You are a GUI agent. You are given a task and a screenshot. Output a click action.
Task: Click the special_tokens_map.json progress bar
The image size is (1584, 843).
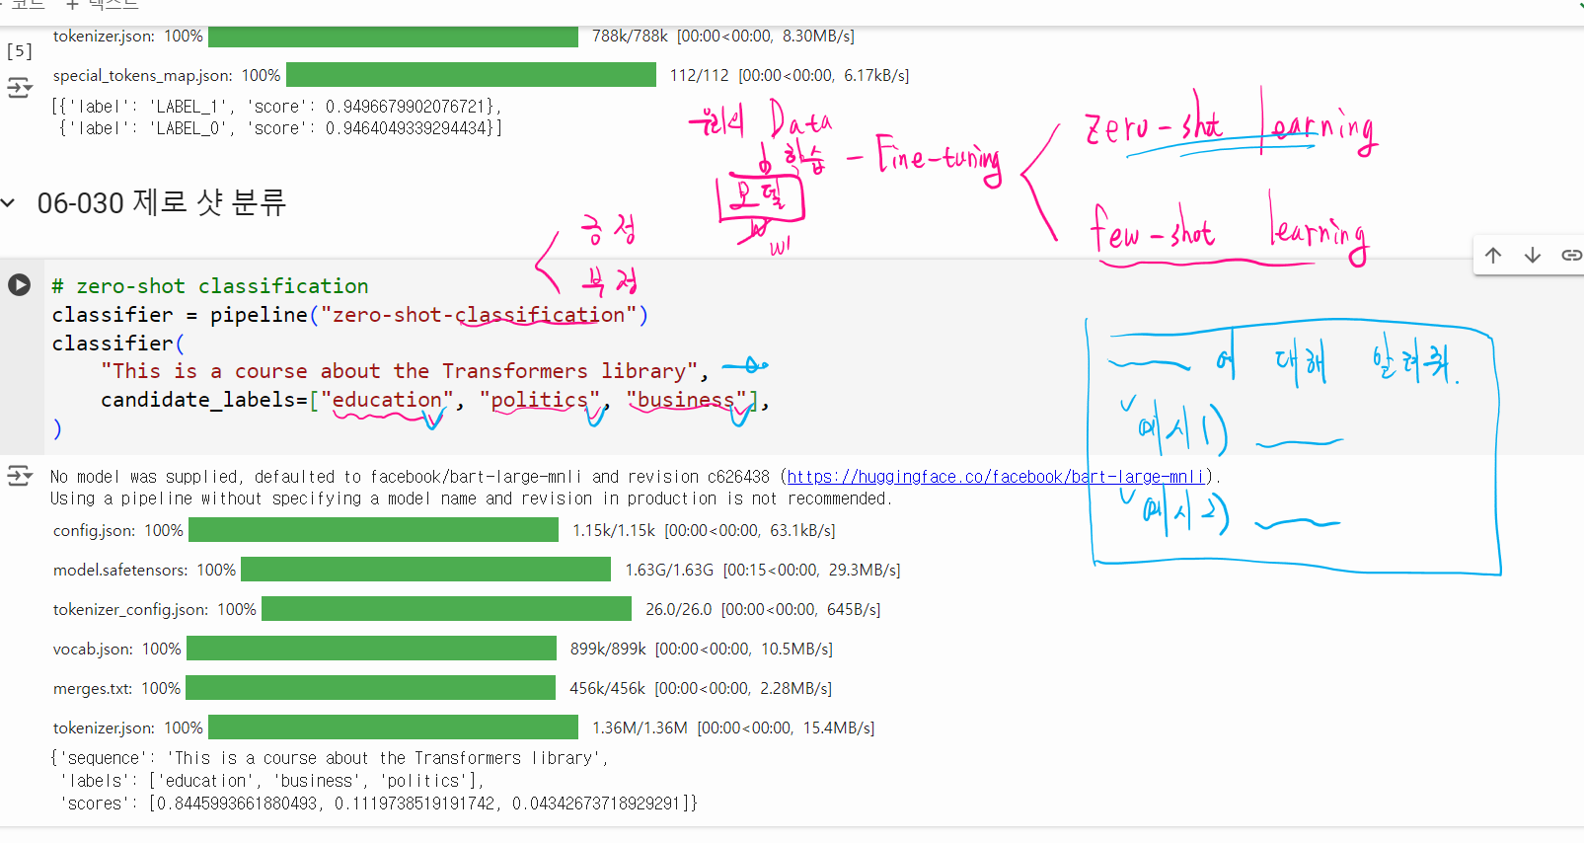(x=471, y=75)
